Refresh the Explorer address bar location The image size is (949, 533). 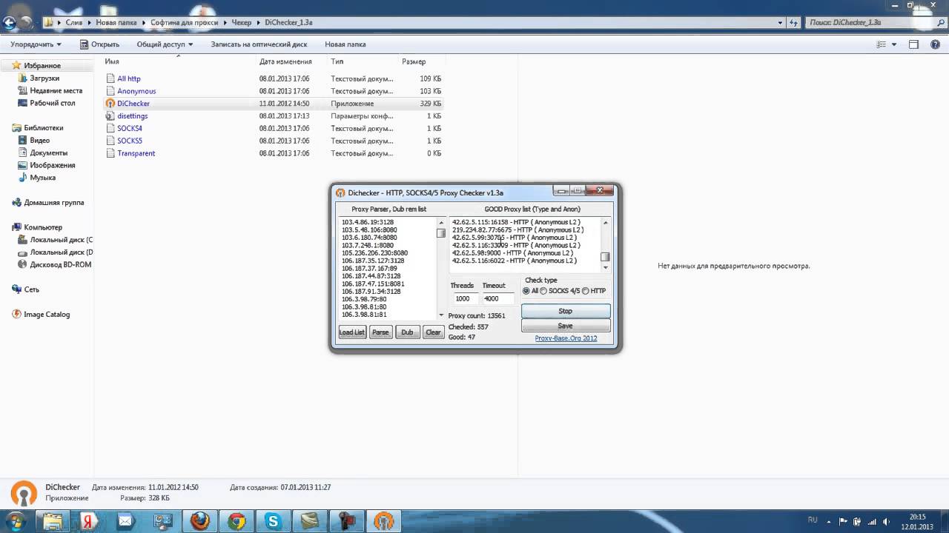click(795, 23)
